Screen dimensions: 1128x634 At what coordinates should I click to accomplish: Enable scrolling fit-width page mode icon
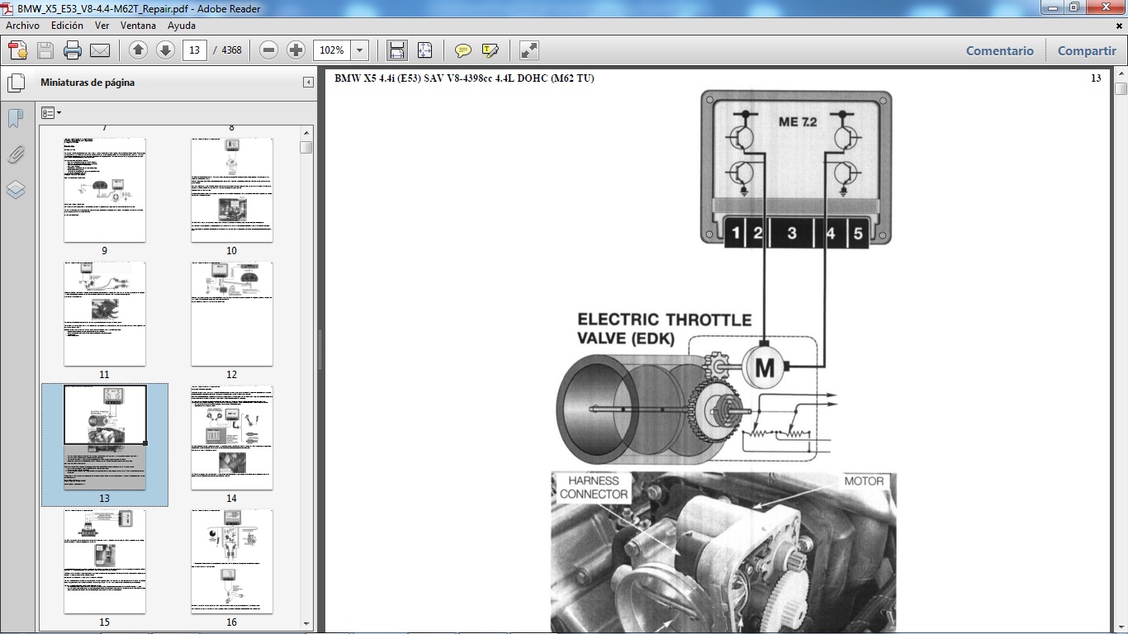point(396,50)
